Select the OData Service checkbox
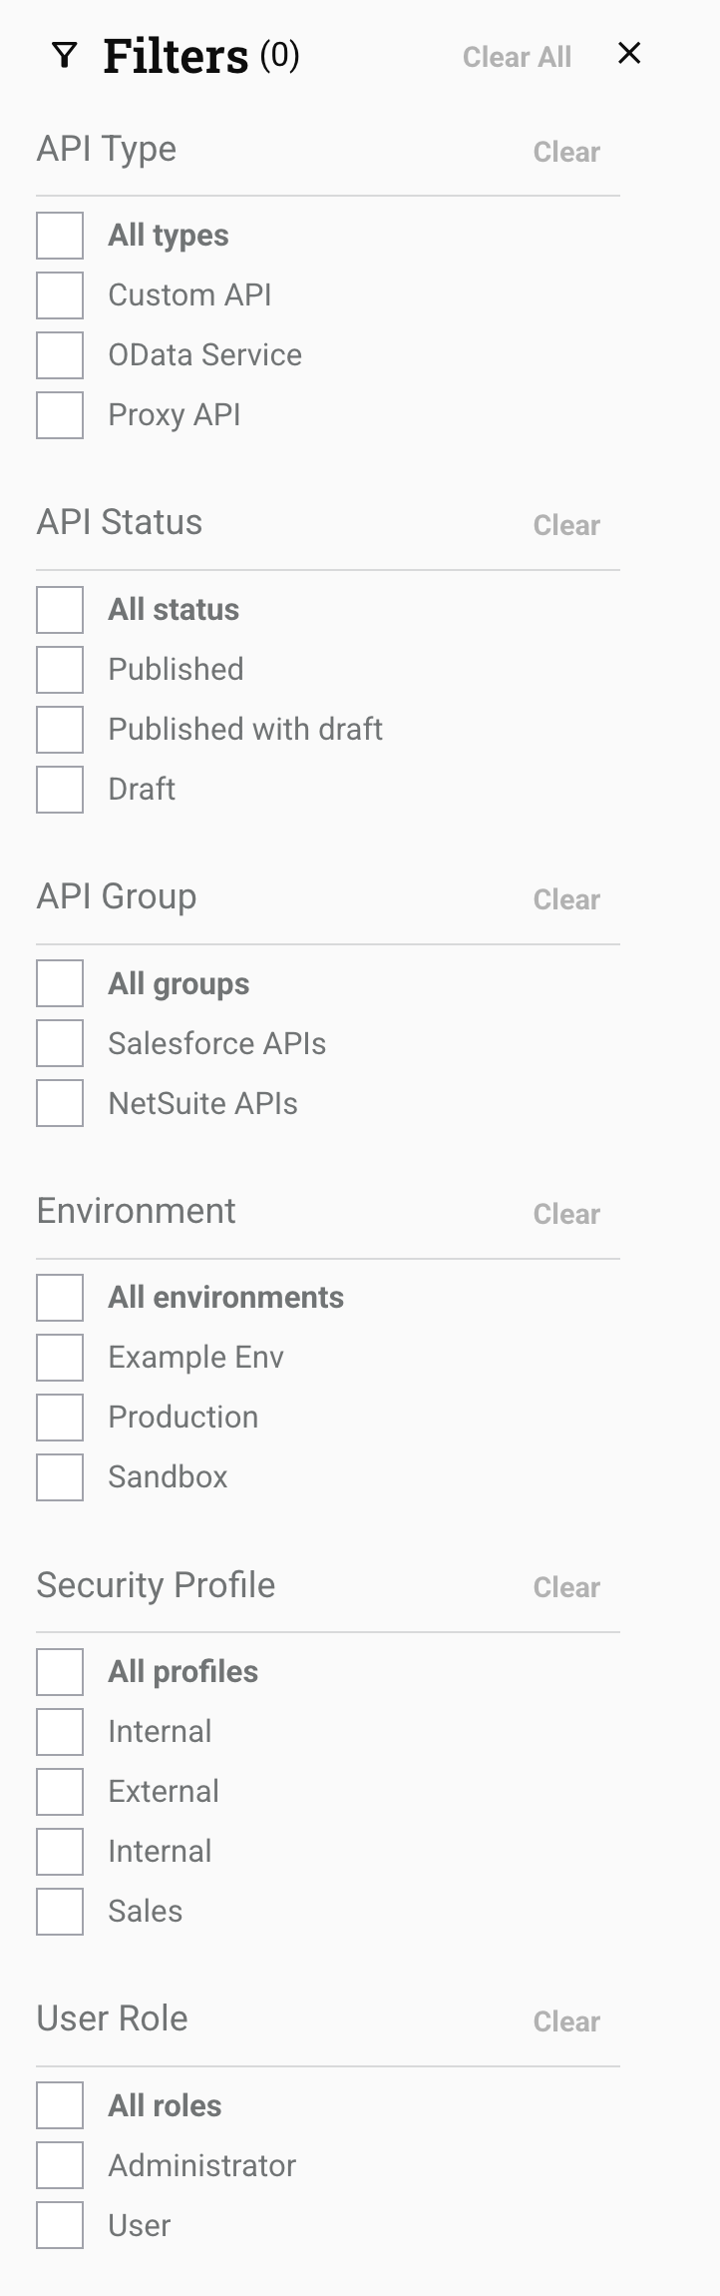Viewport: 720px width, 2296px height. tap(60, 355)
